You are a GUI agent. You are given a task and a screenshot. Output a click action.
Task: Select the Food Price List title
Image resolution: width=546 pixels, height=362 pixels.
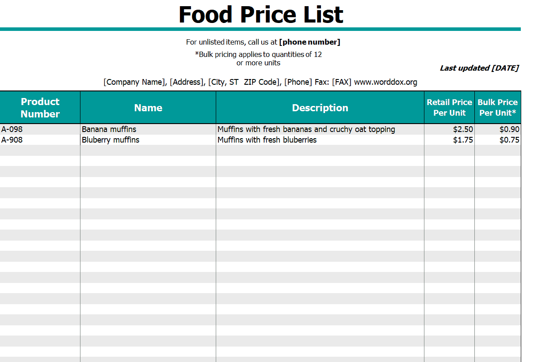point(261,14)
